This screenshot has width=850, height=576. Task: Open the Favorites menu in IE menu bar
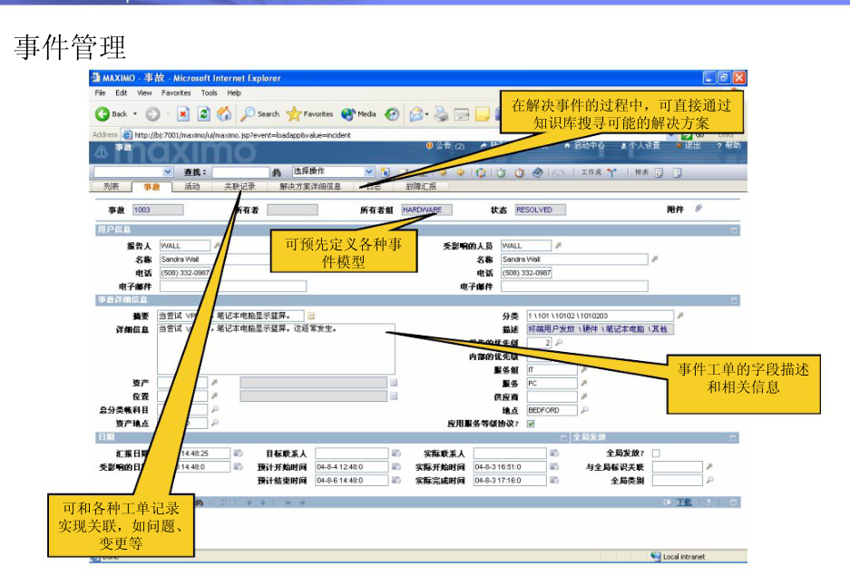click(176, 93)
